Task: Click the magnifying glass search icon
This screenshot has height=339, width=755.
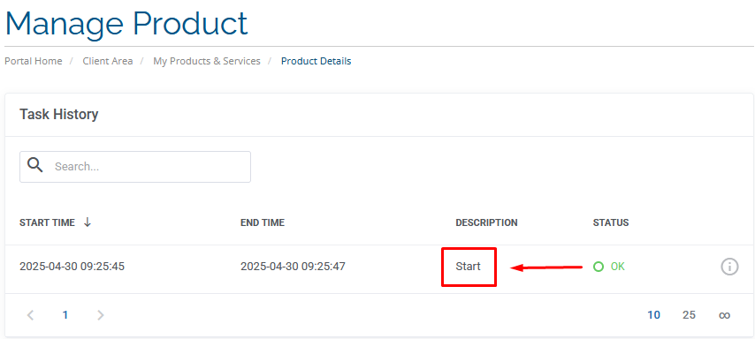Action: point(35,165)
